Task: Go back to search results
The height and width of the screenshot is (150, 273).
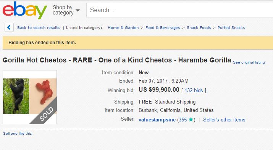Action: (x=39, y=28)
